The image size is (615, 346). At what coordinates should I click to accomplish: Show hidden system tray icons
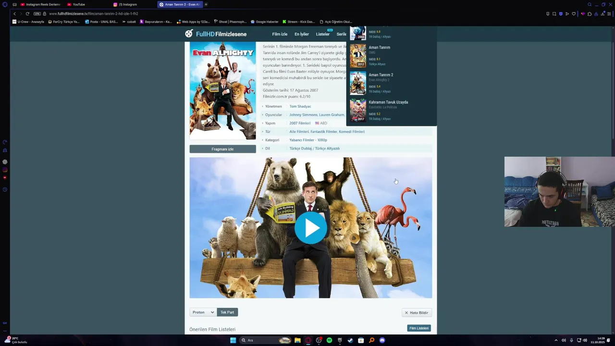click(556, 340)
